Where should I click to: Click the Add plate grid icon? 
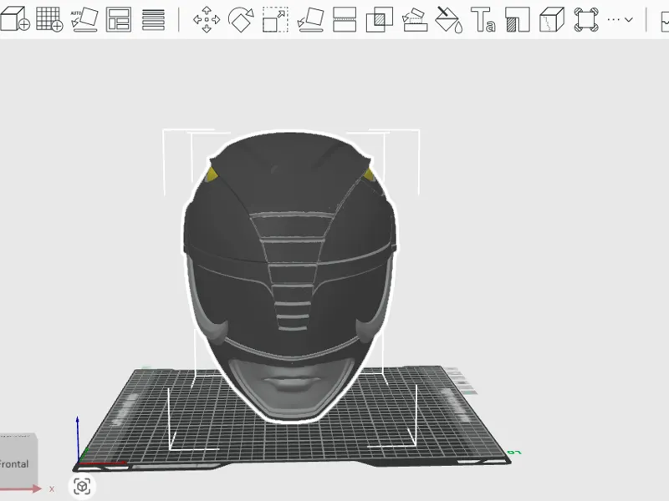(x=49, y=19)
